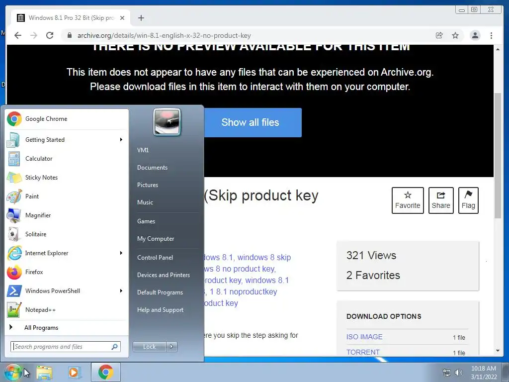This screenshot has width=509, height=382.
Task: Go back in Chrome browser
Action: (x=18, y=35)
